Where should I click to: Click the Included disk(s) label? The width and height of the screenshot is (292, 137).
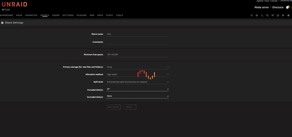[95, 90]
